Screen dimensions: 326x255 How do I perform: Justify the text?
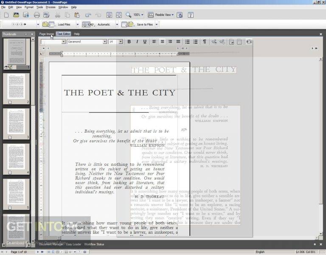pos(178,42)
